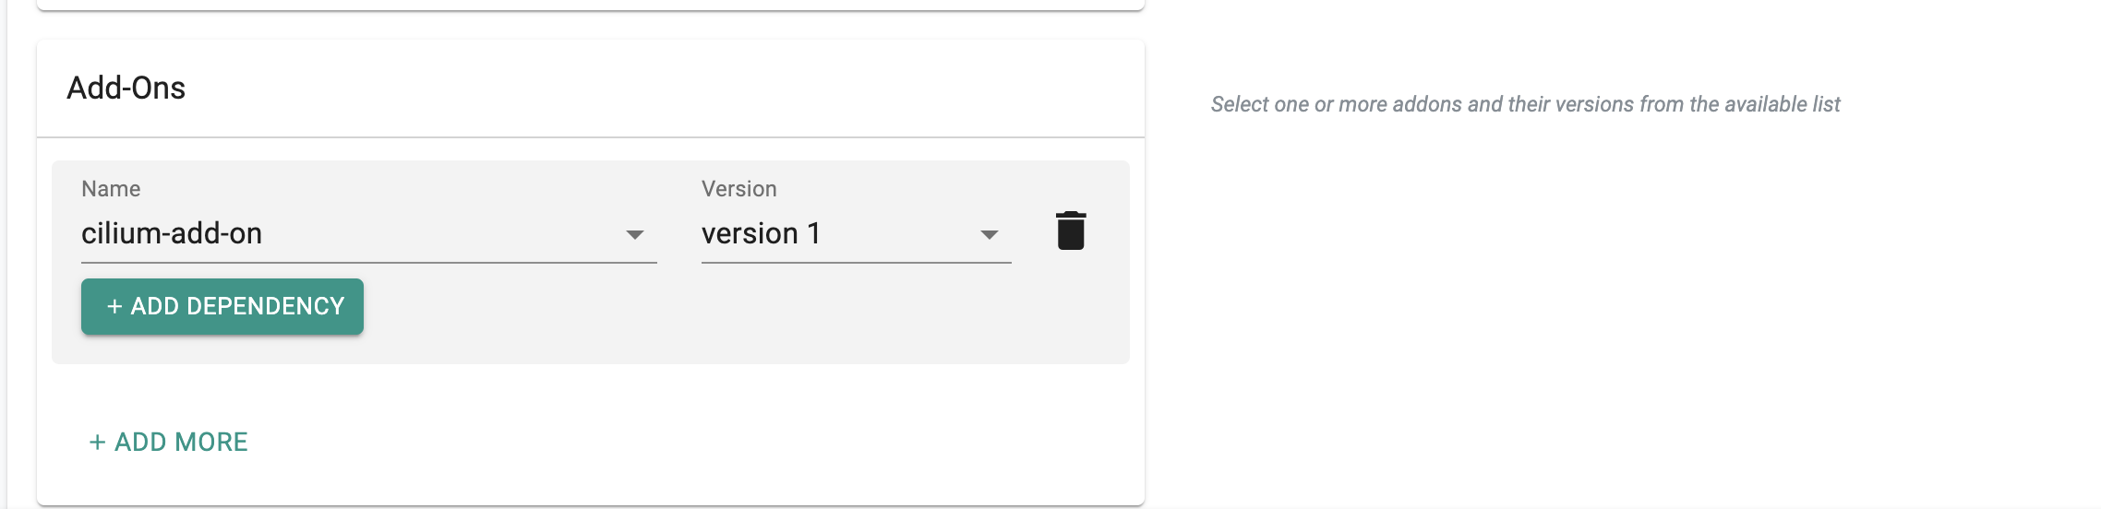Click the divider below Add-Ons heading
The width and height of the screenshot is (2101, 520).
tap(591, 137)
